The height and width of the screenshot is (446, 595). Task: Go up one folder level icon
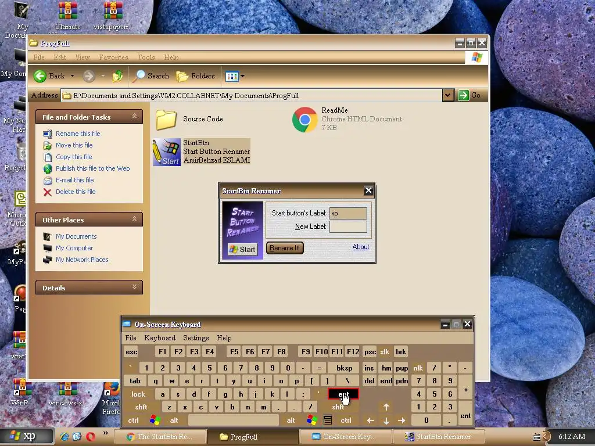click(117, 76)
